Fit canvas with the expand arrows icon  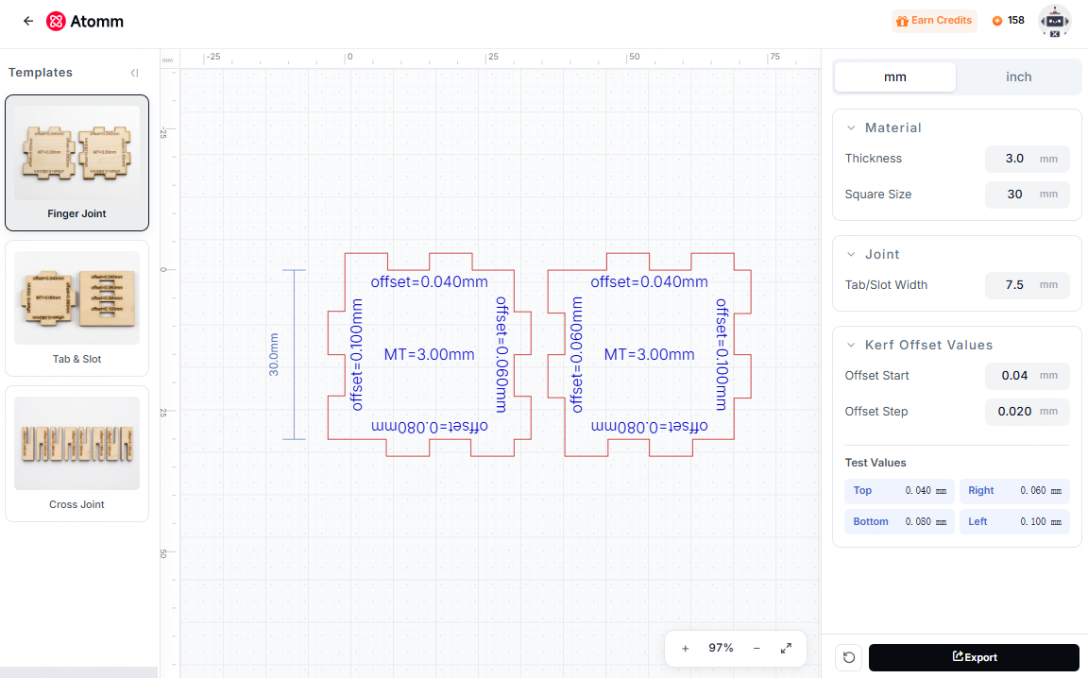[786, 648]
